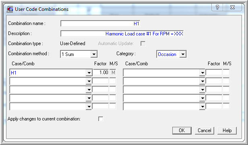Click the empty M/S field in first right row
This screenshot has width=248, height=145.
226,72
